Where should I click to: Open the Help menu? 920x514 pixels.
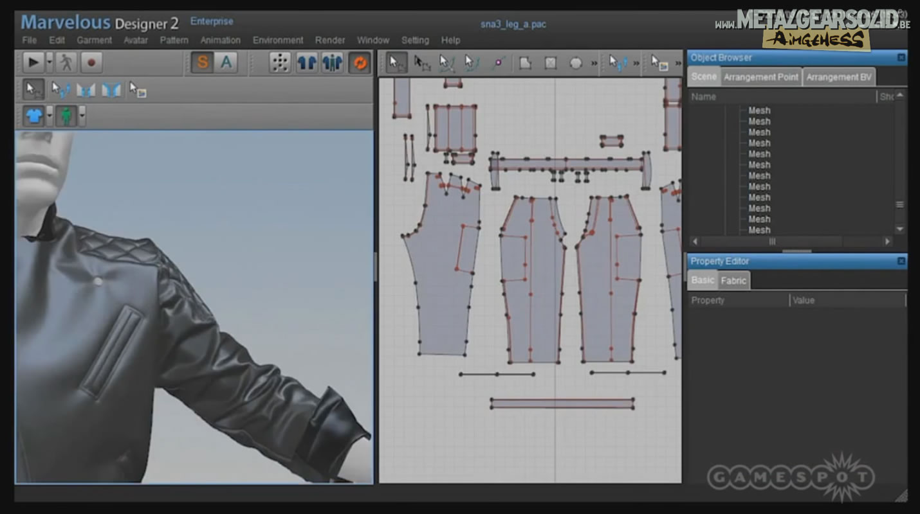pyautogui.click(x=450, y=40)
